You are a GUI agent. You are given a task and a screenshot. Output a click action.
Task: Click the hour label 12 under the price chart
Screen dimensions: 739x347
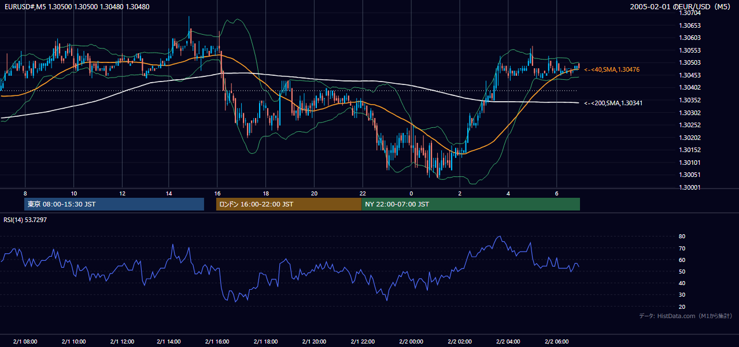point(122,193)
